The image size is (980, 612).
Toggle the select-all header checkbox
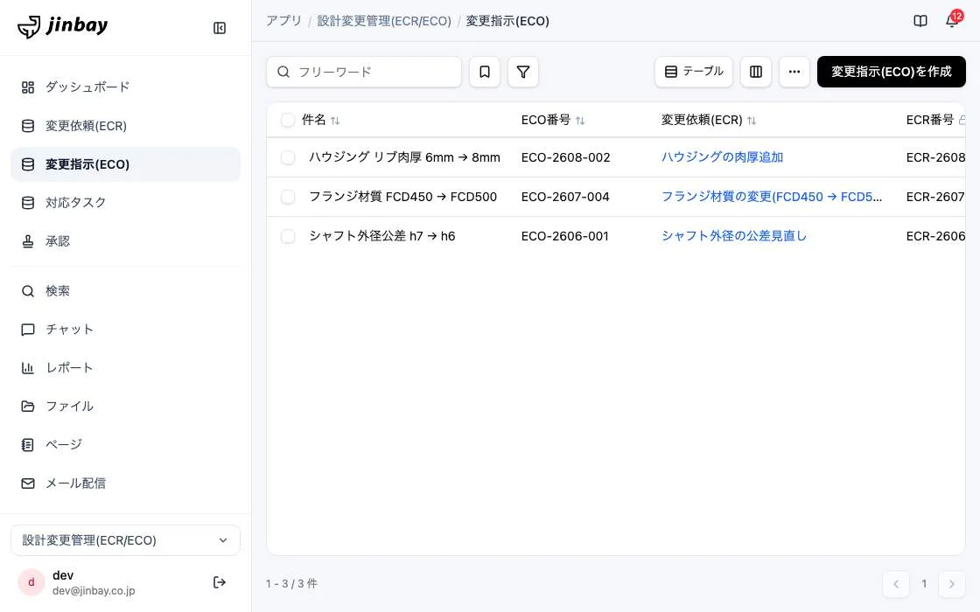point(288,120)
